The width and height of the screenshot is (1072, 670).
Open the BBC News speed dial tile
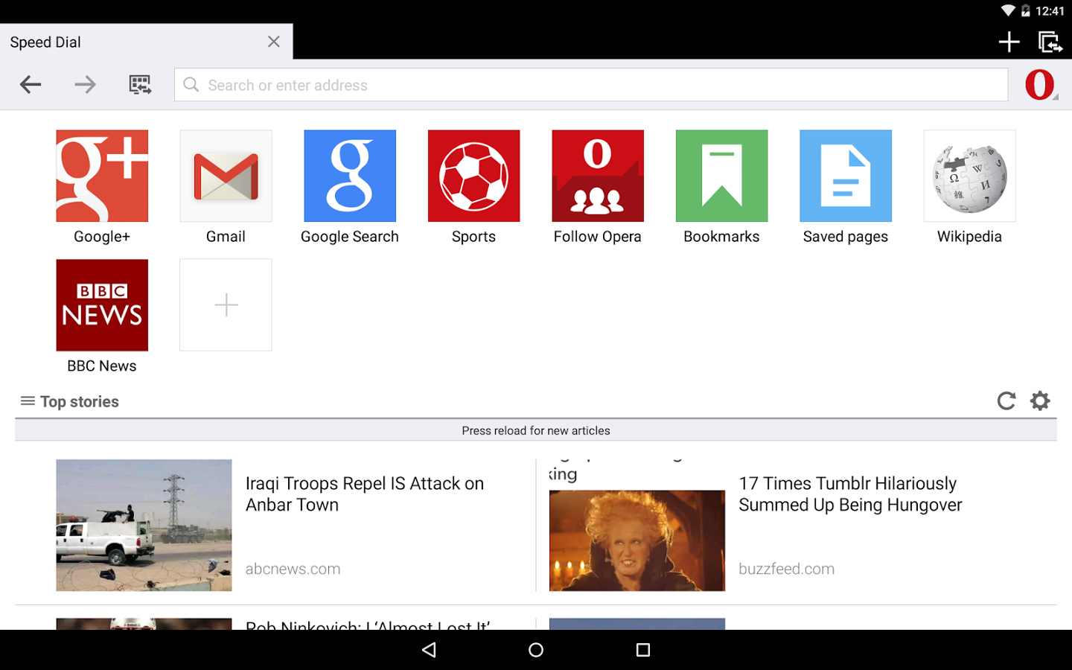102,305
